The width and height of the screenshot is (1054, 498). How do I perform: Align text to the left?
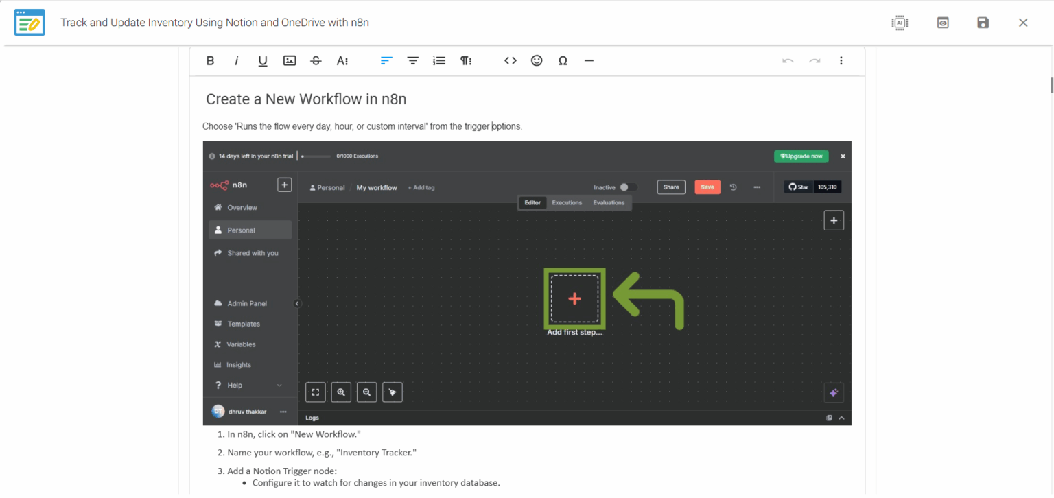coord(386,60)
